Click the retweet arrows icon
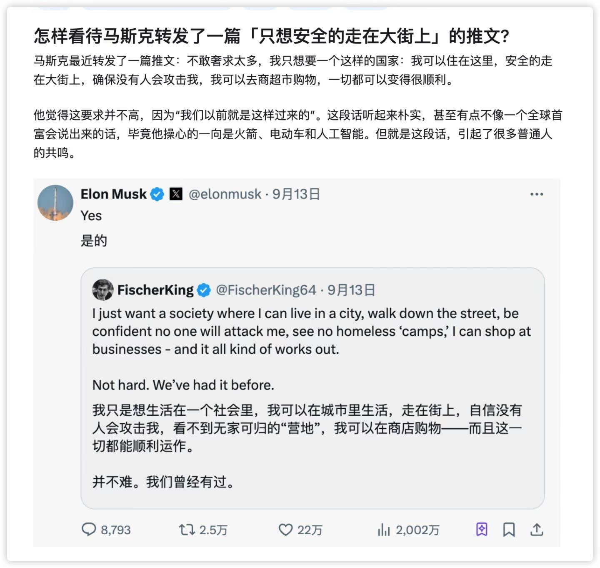Screen dimensions: 600x568 coord(186,530)
